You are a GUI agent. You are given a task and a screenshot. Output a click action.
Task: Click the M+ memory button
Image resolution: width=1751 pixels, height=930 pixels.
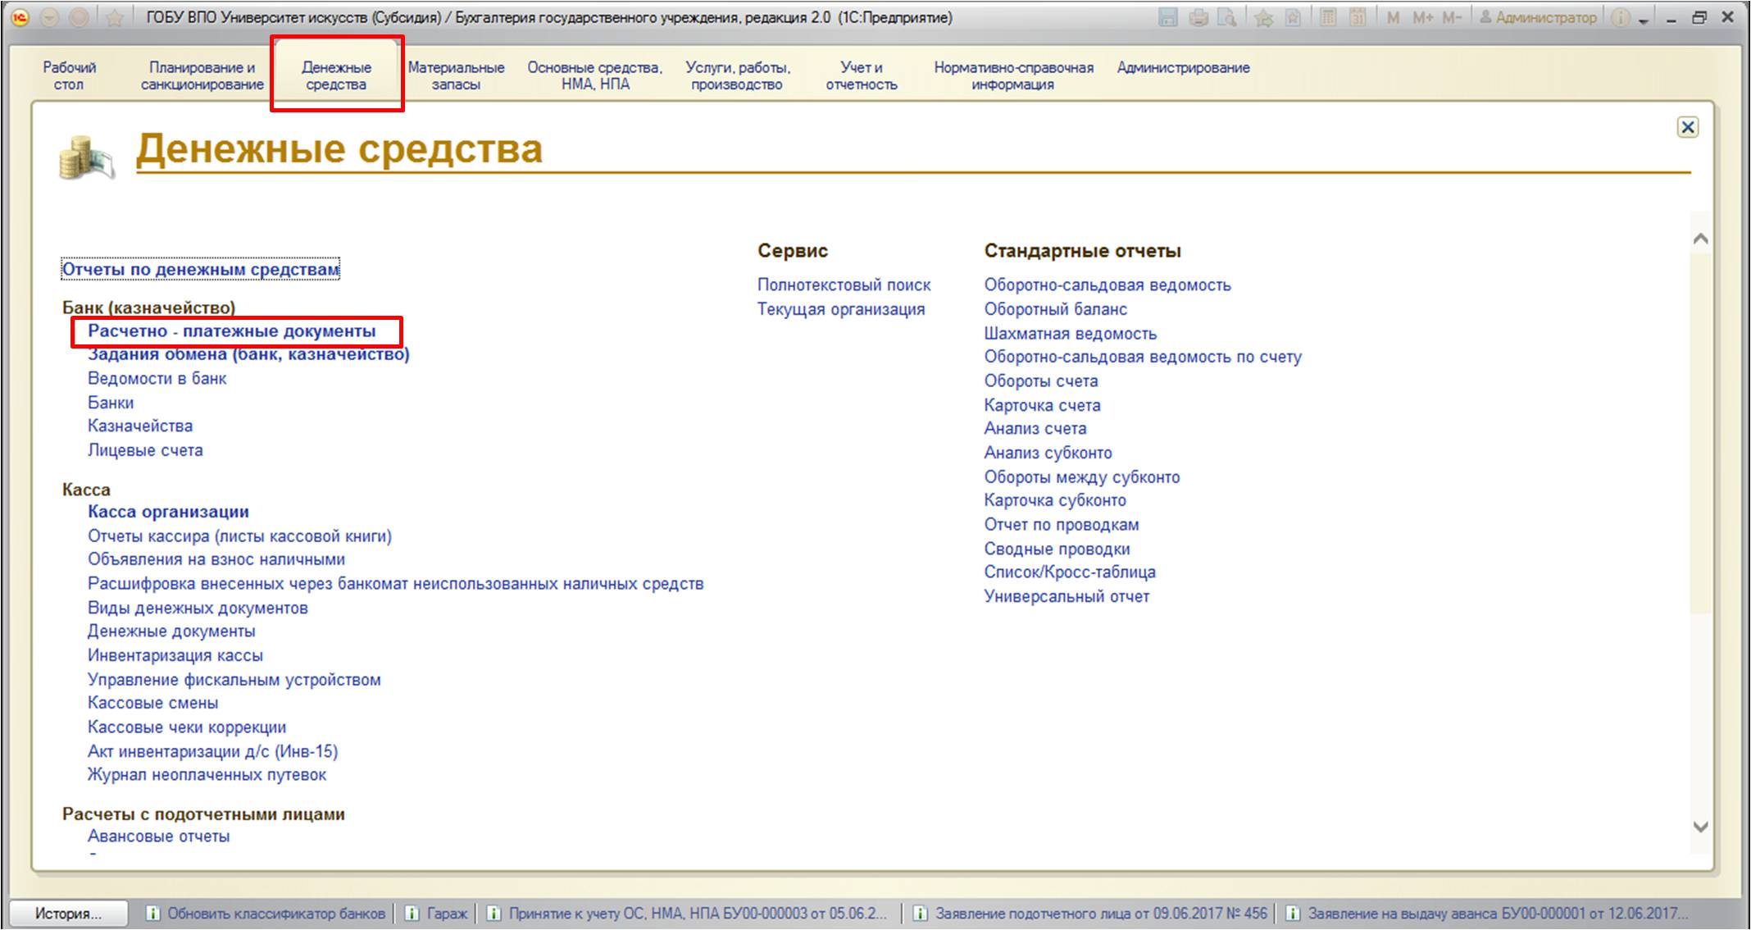click(x=1422, y=17)
